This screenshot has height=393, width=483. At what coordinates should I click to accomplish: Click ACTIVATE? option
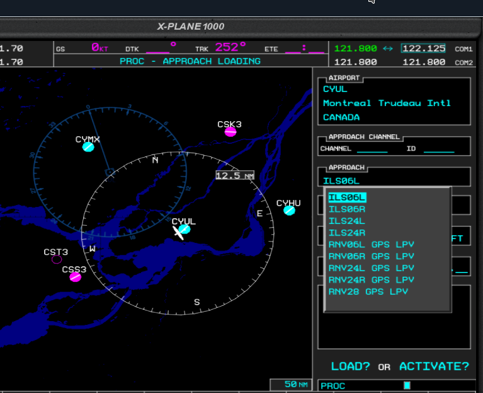434,366
